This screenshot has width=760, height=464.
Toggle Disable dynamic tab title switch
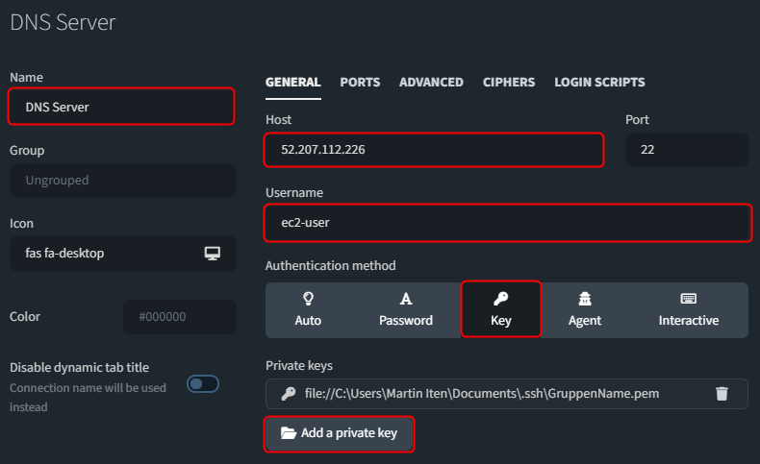click(x=203, y=384)
